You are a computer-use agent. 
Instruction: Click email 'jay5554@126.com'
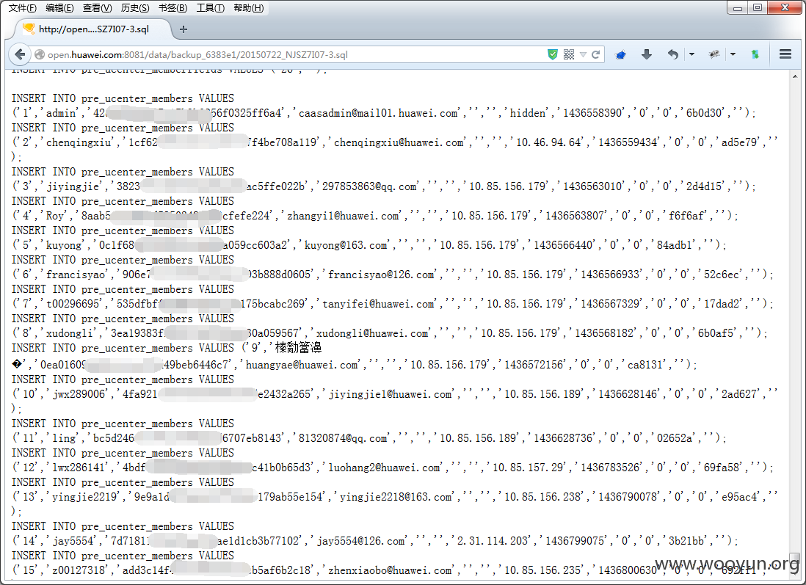tap(361, 541)
